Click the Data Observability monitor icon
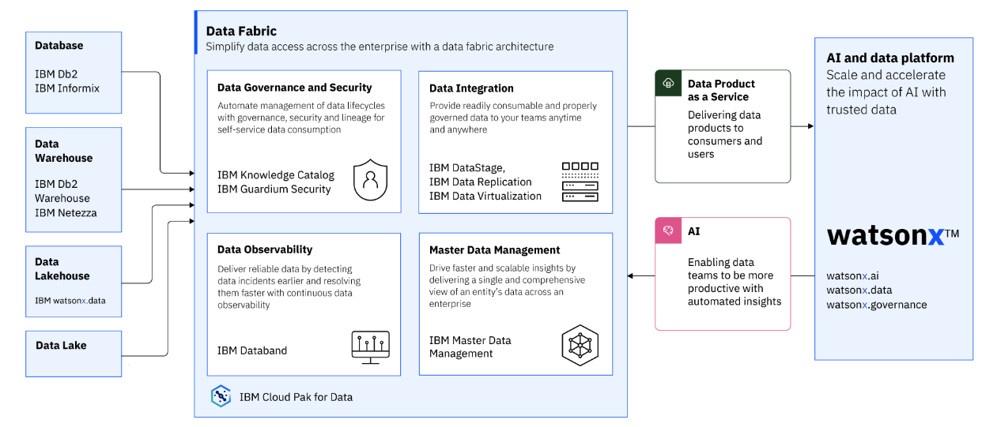The width and height of the screenshot is (997, 427). tap(370, 347)
